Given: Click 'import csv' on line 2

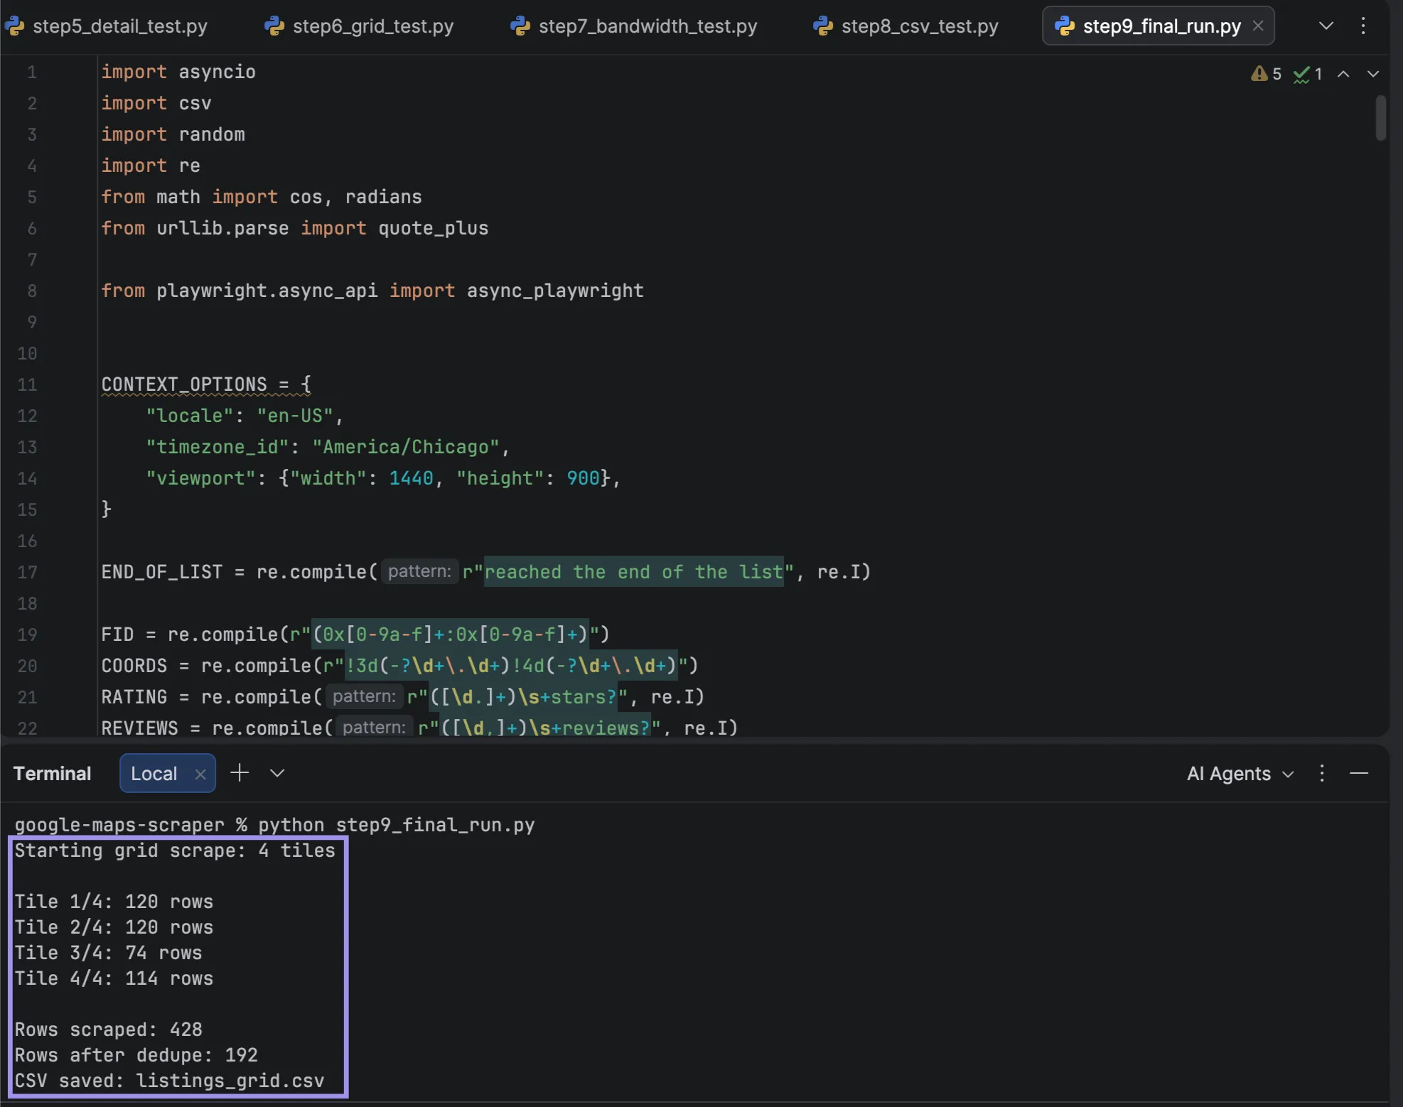Looking at the screenshot, I should [156, 103].
